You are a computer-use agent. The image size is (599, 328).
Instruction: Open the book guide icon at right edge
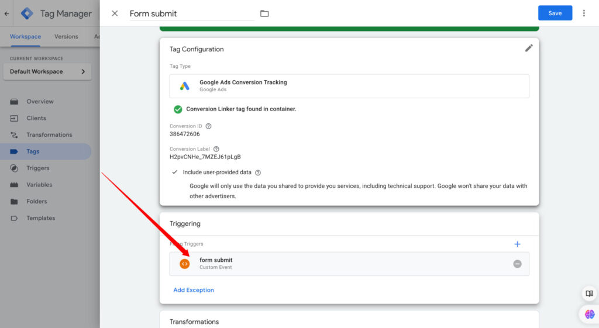[x=589, y=294]
